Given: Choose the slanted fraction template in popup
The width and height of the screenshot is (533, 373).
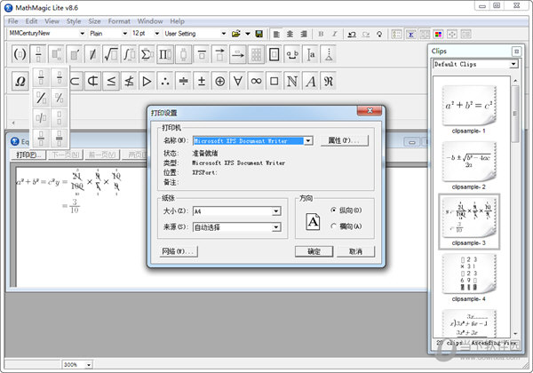Looking at the screenshot, I should click(x=41, y=98).
